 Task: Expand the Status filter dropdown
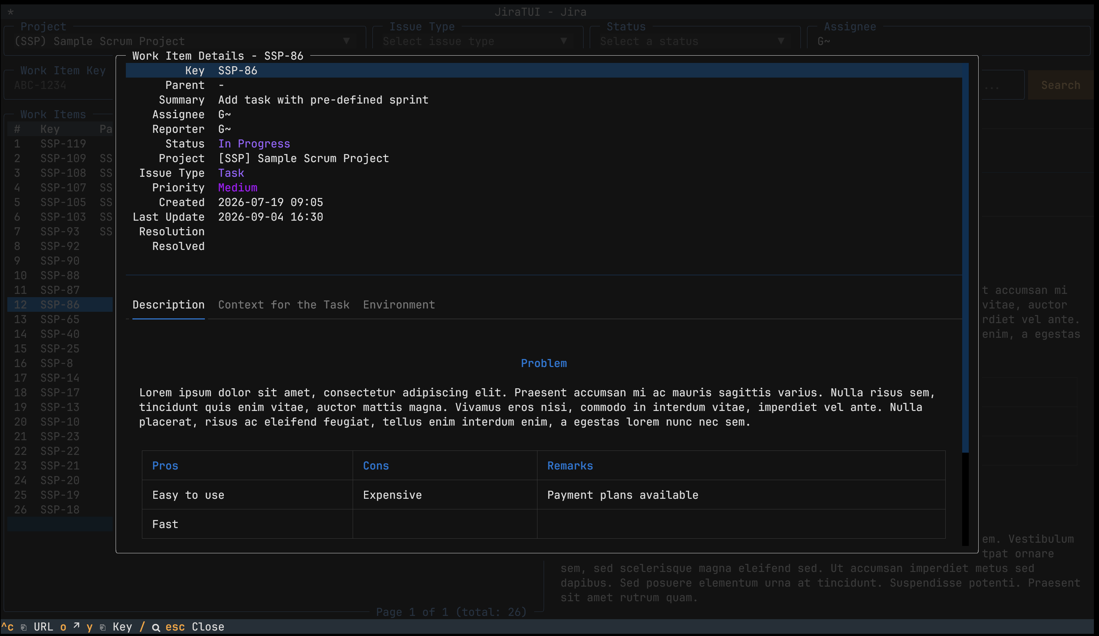(x=781, y=41)
